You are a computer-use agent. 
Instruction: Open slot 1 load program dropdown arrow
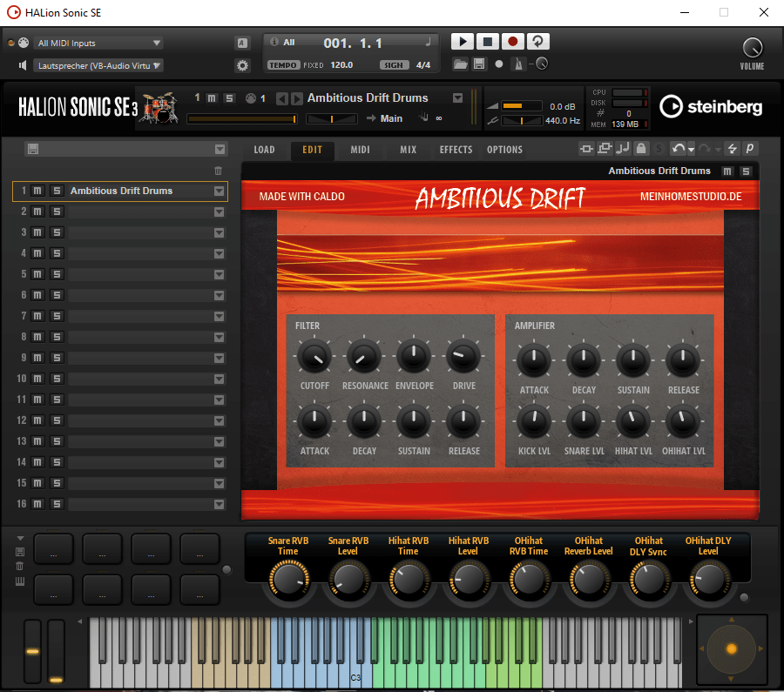pyautogui.click(x=219, y=191)
